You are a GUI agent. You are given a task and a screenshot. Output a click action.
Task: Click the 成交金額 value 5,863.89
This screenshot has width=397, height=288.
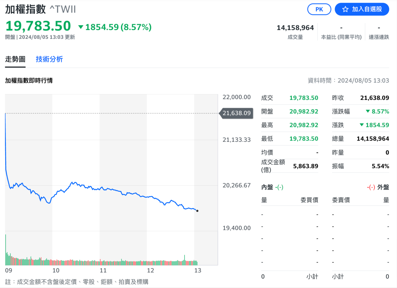coord(305,166)
